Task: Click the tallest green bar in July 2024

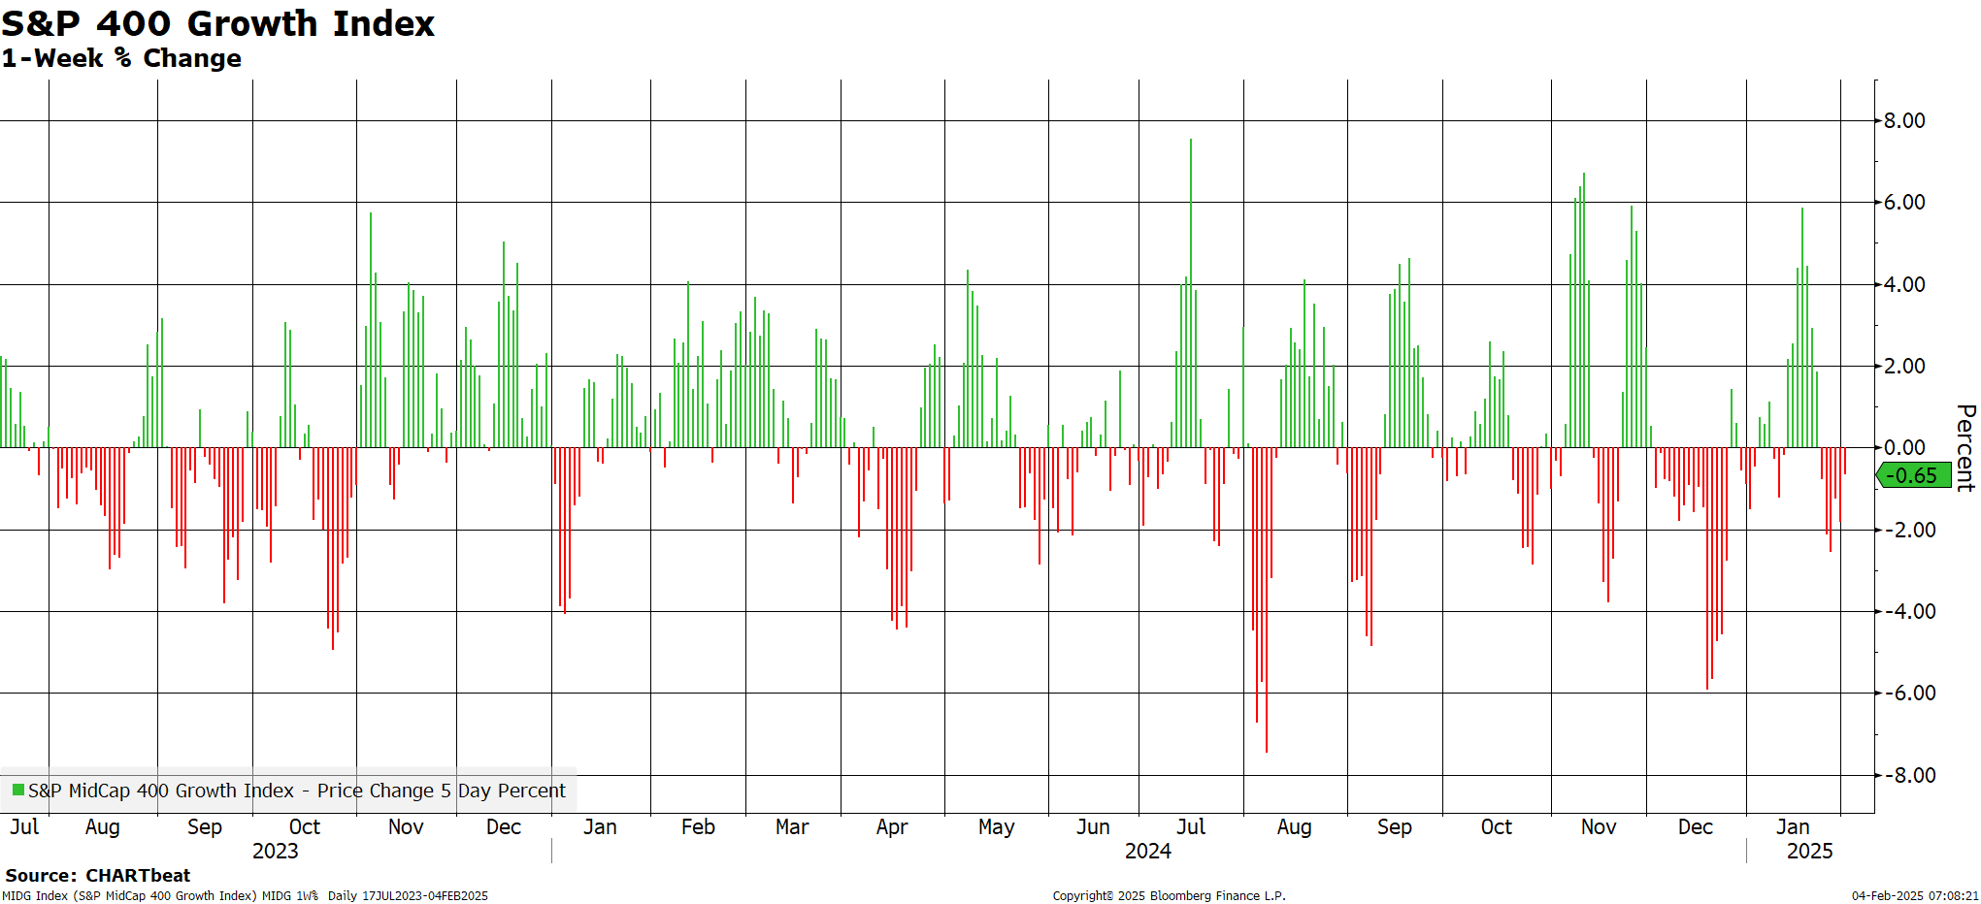Action: click(1191, 293)
